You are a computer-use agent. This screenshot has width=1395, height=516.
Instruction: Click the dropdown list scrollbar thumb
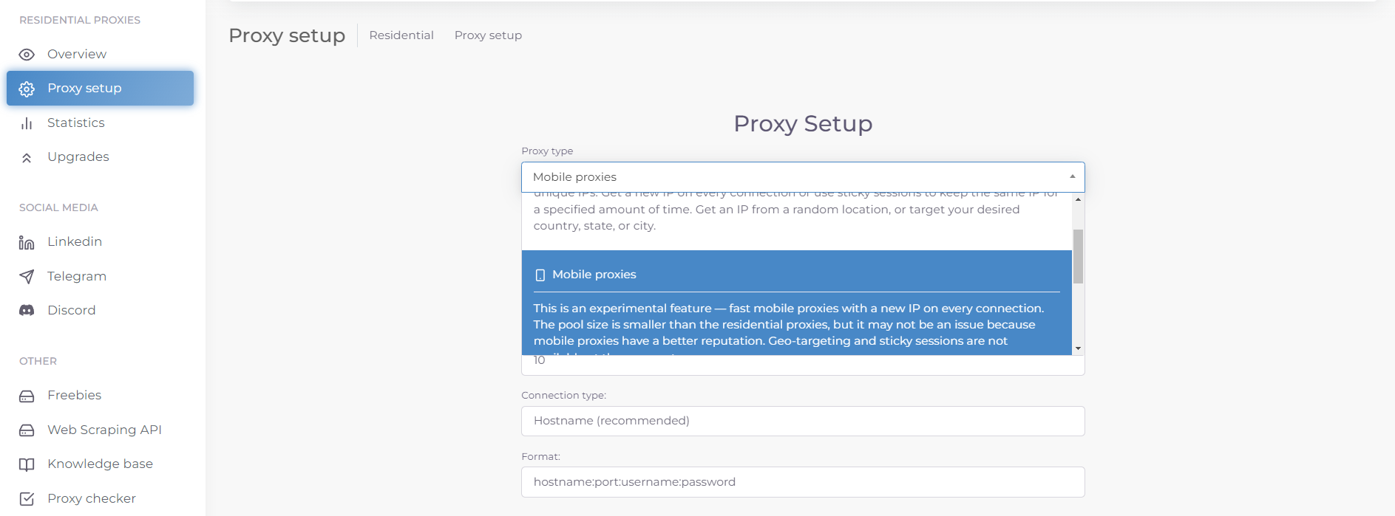tap(1078, 256)
